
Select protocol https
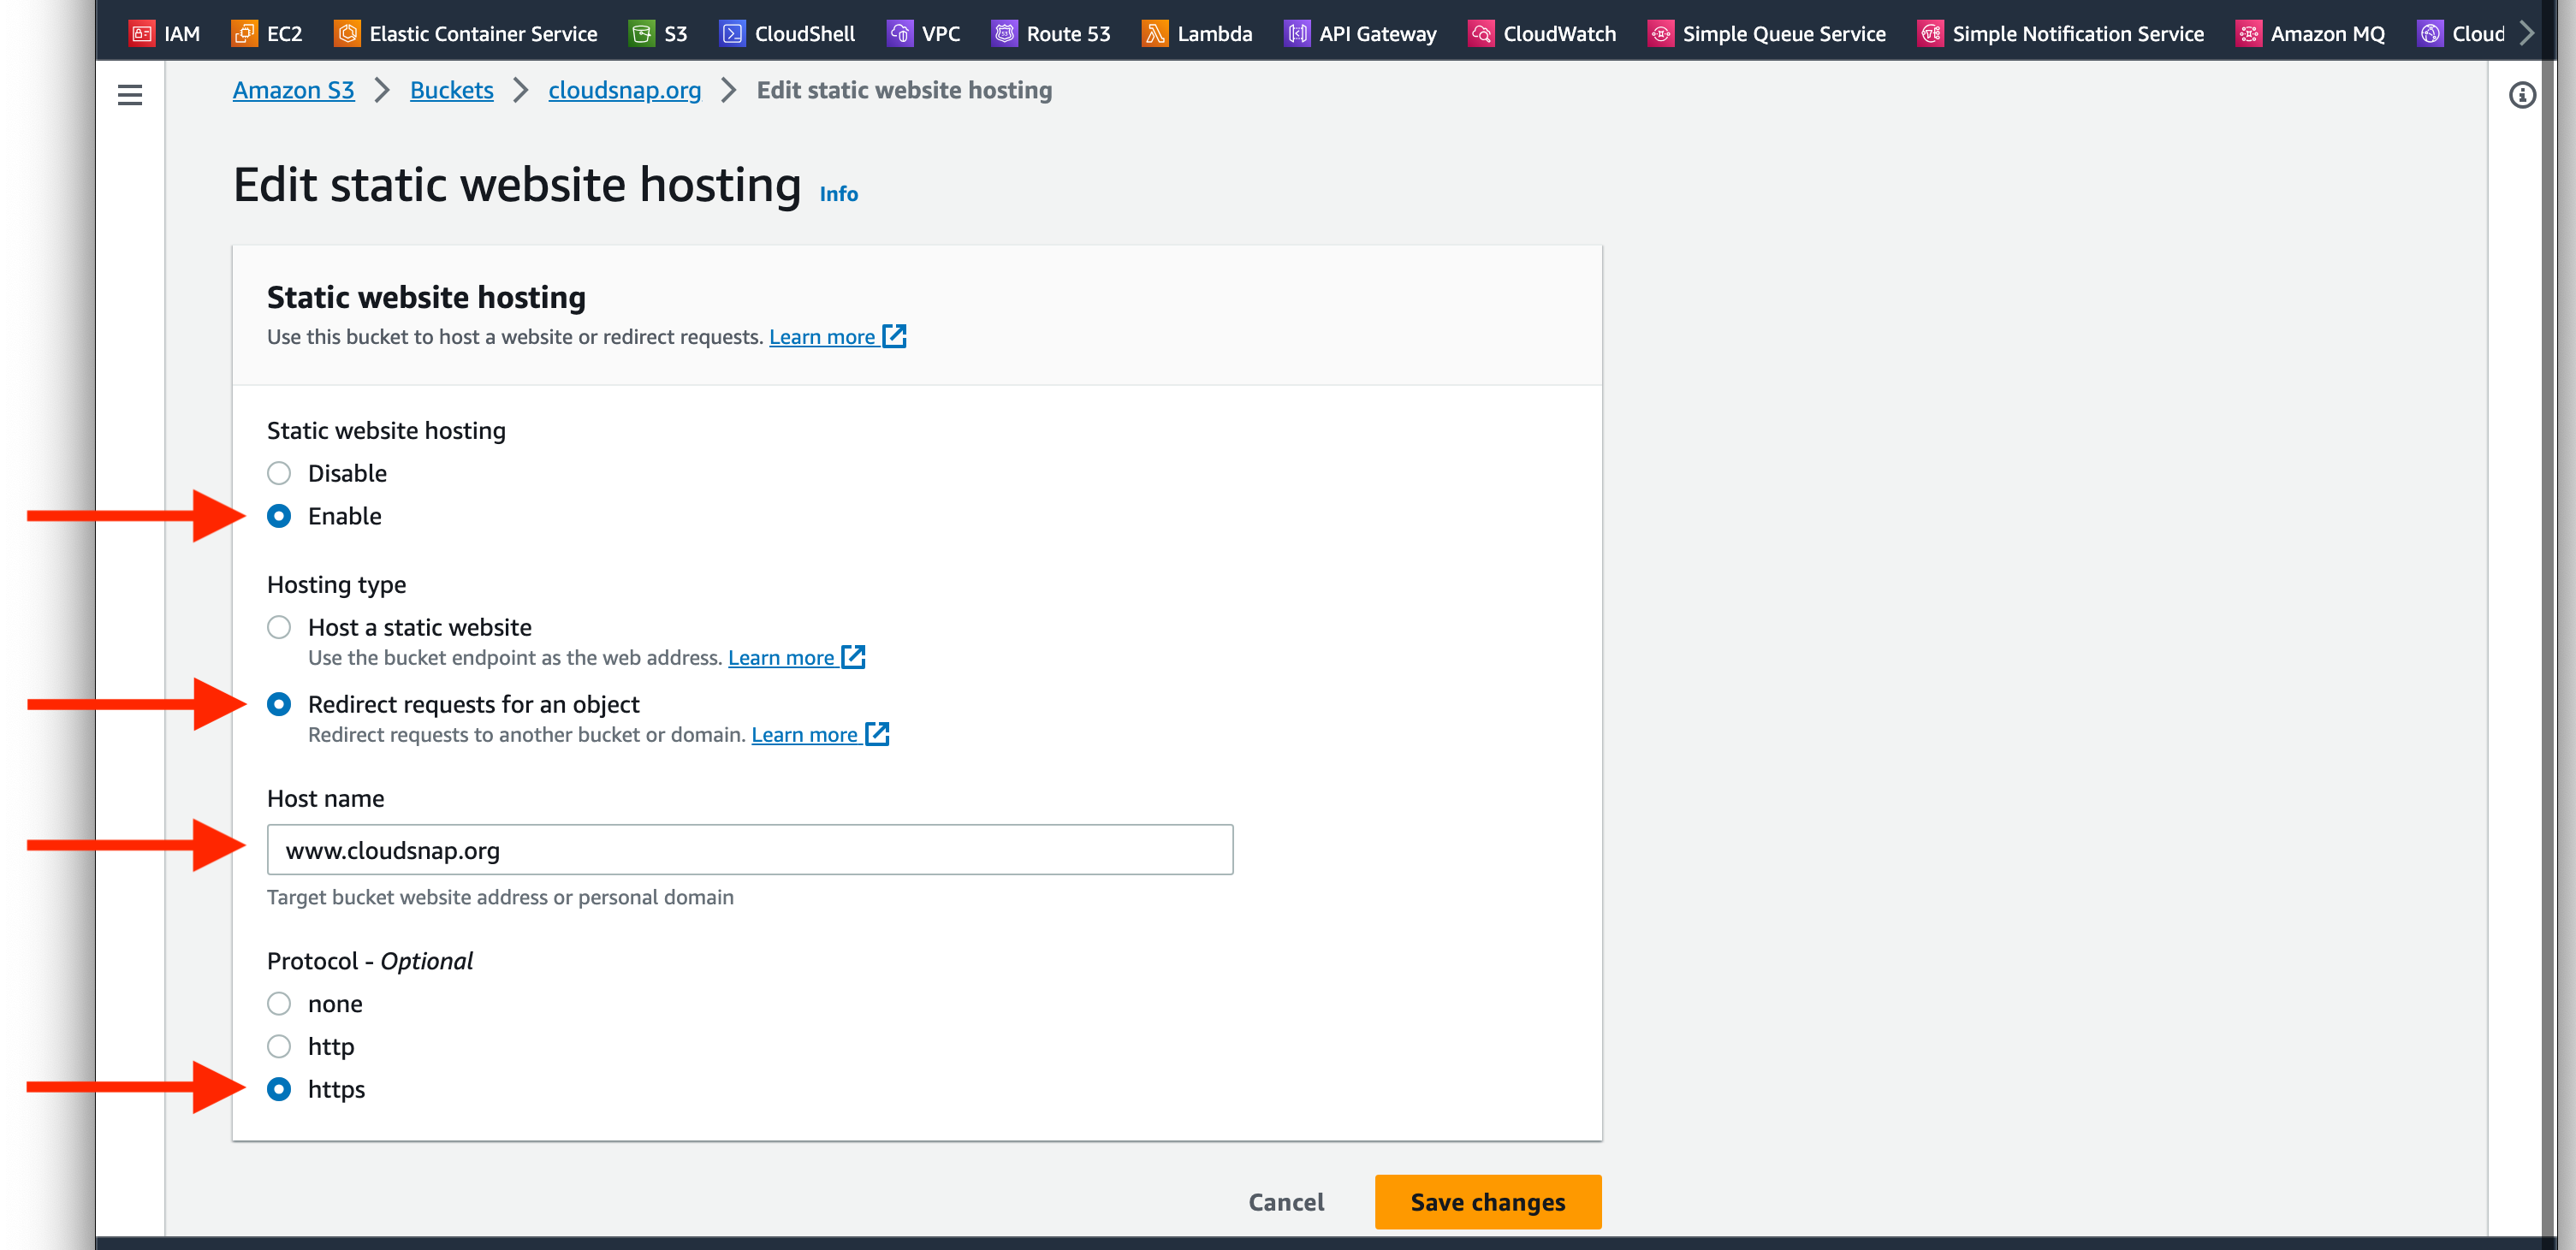click(x=279, y=1089)
